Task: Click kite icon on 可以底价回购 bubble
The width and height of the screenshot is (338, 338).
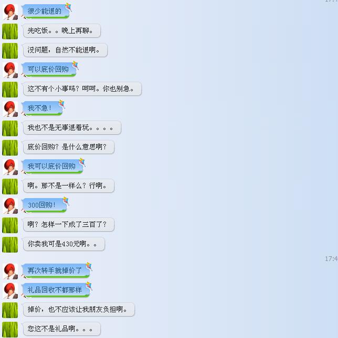Action: (75, 65)
